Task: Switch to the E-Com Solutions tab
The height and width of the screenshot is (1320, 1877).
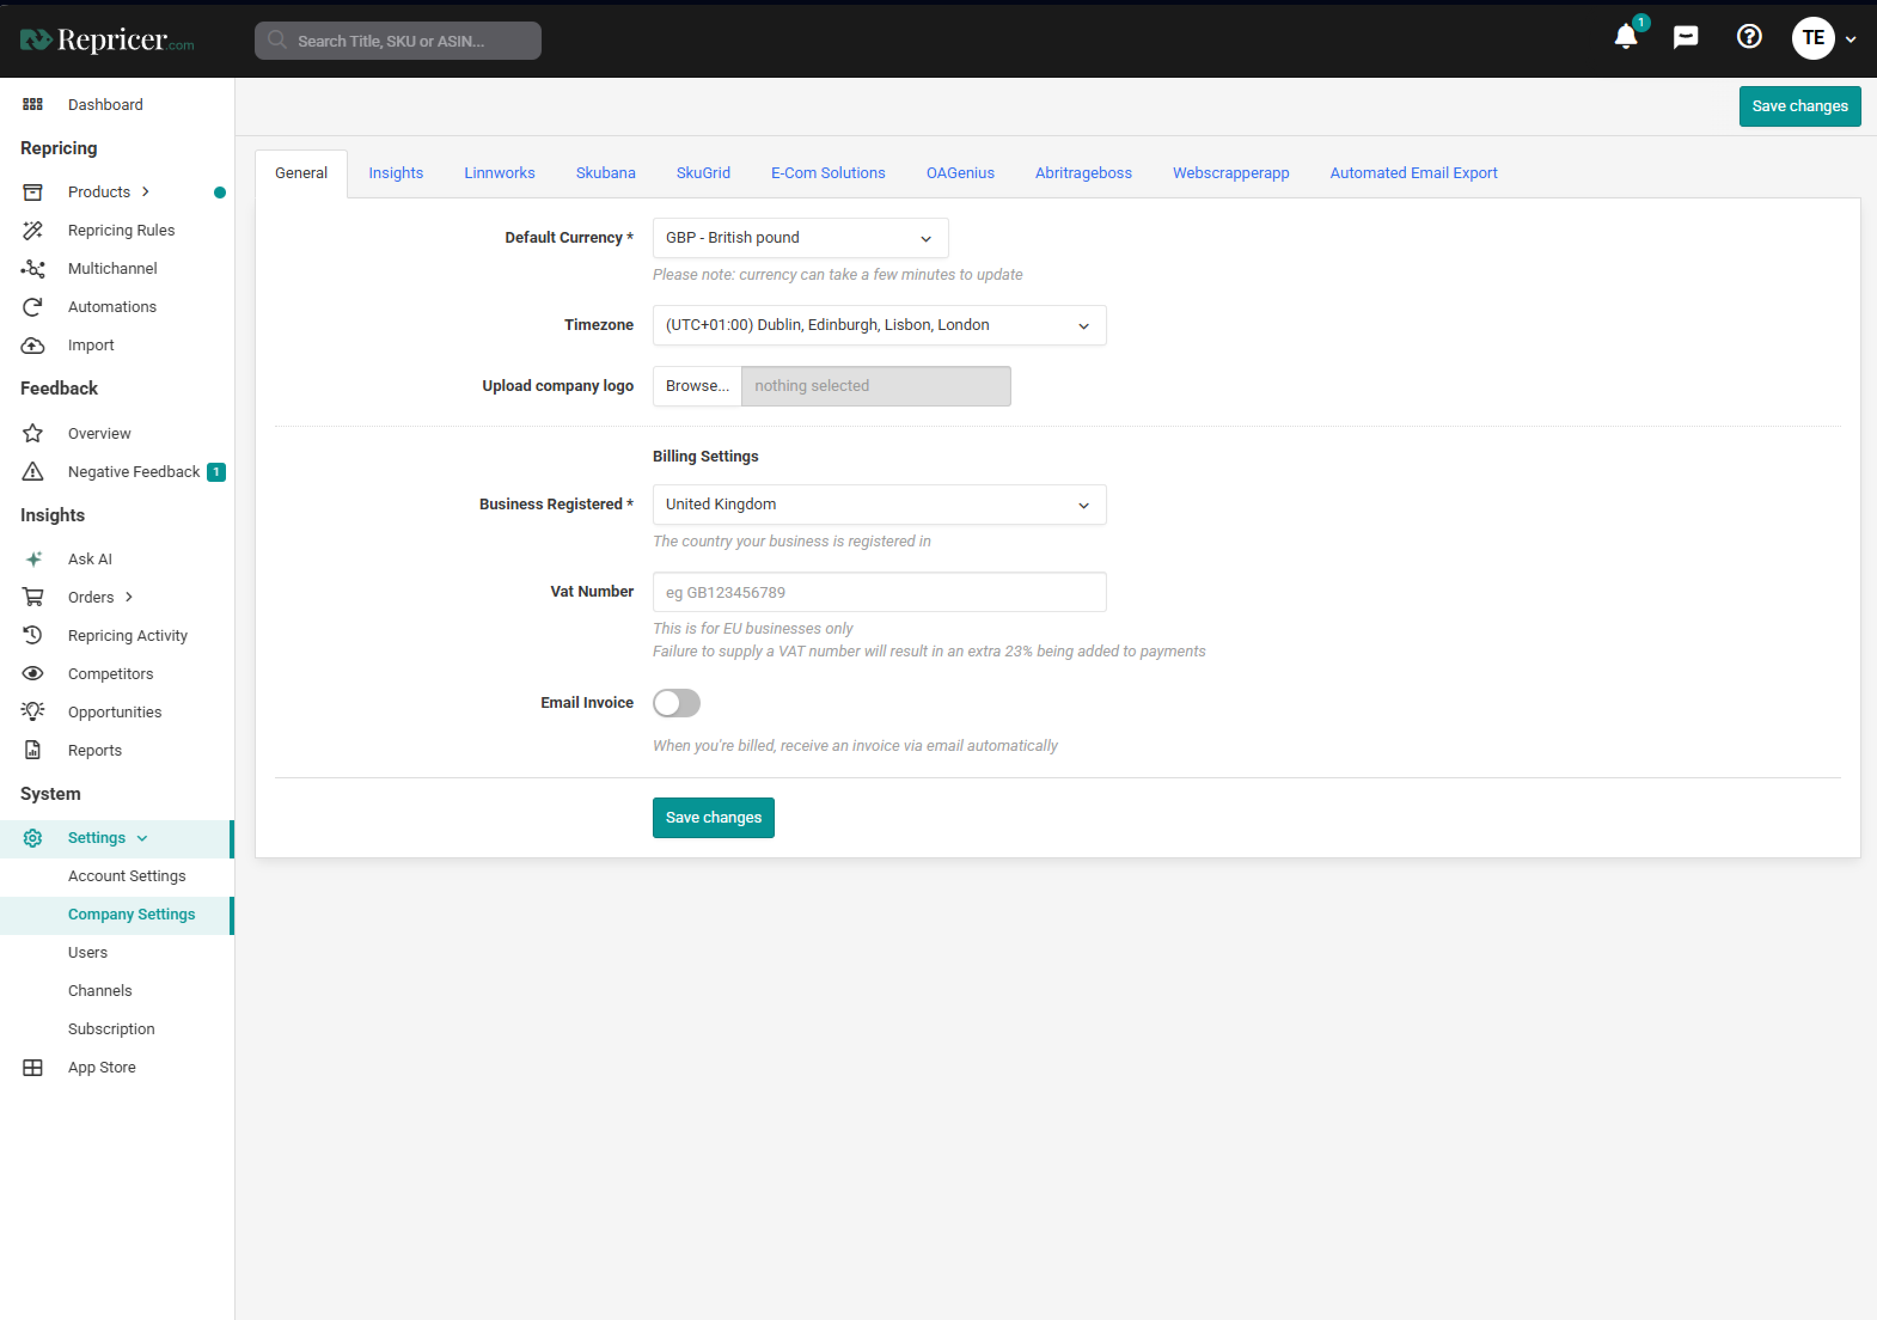Action: click(828, 173)
